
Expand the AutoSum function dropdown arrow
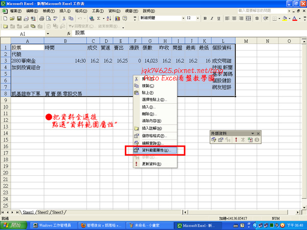click(103, 18)
